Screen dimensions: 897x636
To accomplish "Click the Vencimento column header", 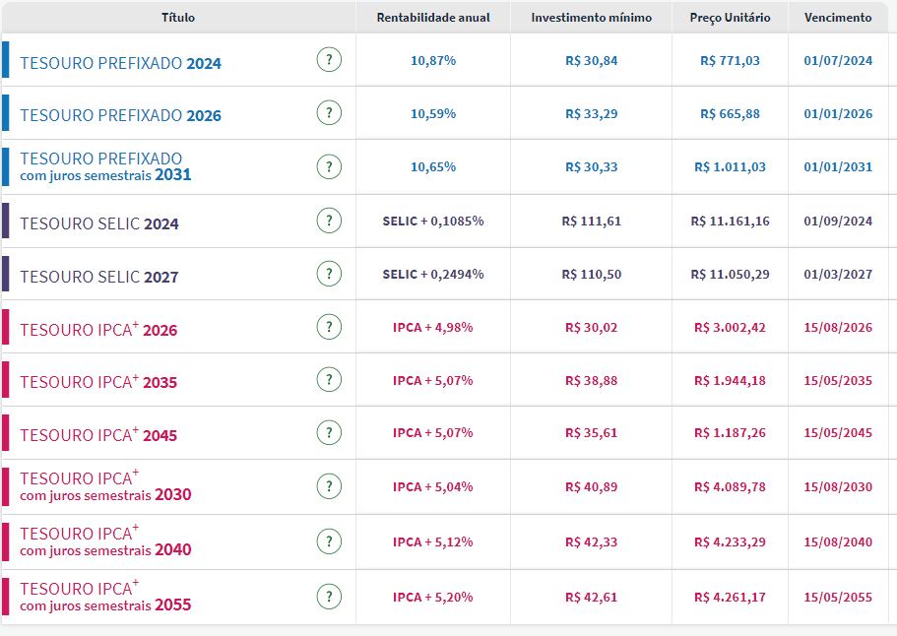I will 838,18.
